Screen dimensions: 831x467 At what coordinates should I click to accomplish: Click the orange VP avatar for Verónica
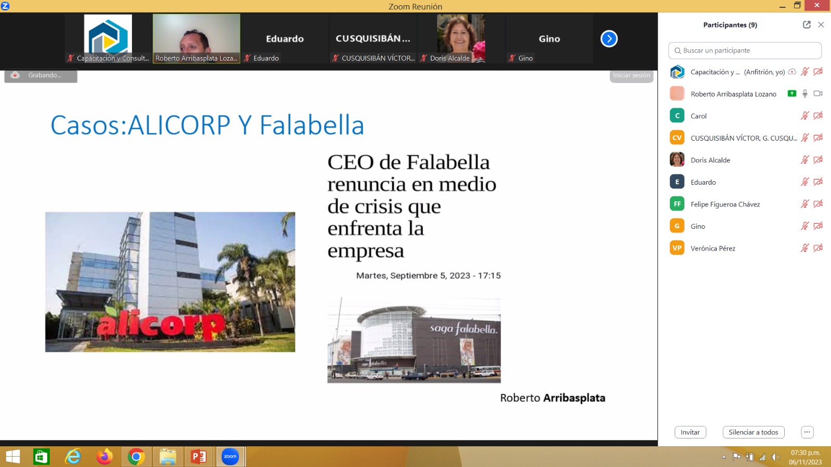677,248
